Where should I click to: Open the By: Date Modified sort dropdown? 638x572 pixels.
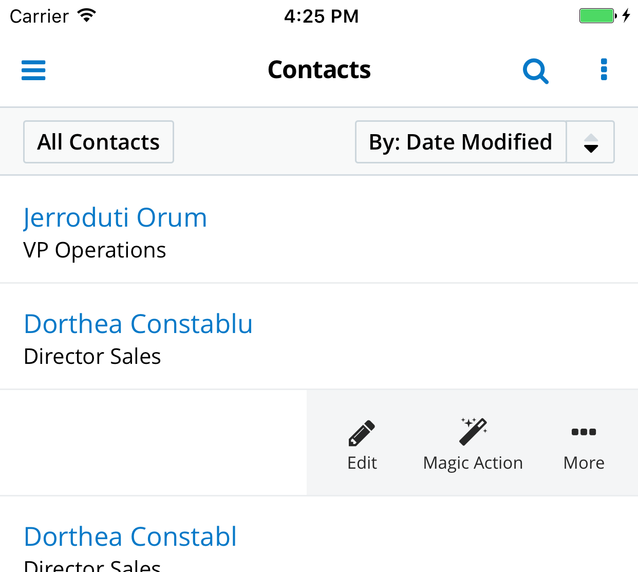click(460, 142)
